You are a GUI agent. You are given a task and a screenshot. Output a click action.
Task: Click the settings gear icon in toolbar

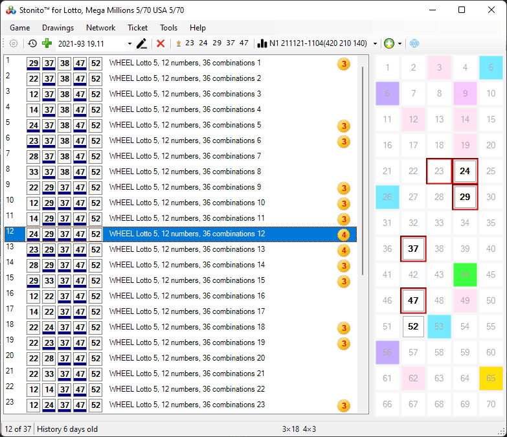pyautogui.click(x=13, y=43)
